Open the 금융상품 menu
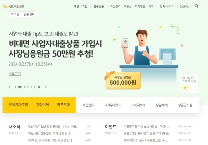The height and width of the screenshot is (145, 208). pos(98,6)
